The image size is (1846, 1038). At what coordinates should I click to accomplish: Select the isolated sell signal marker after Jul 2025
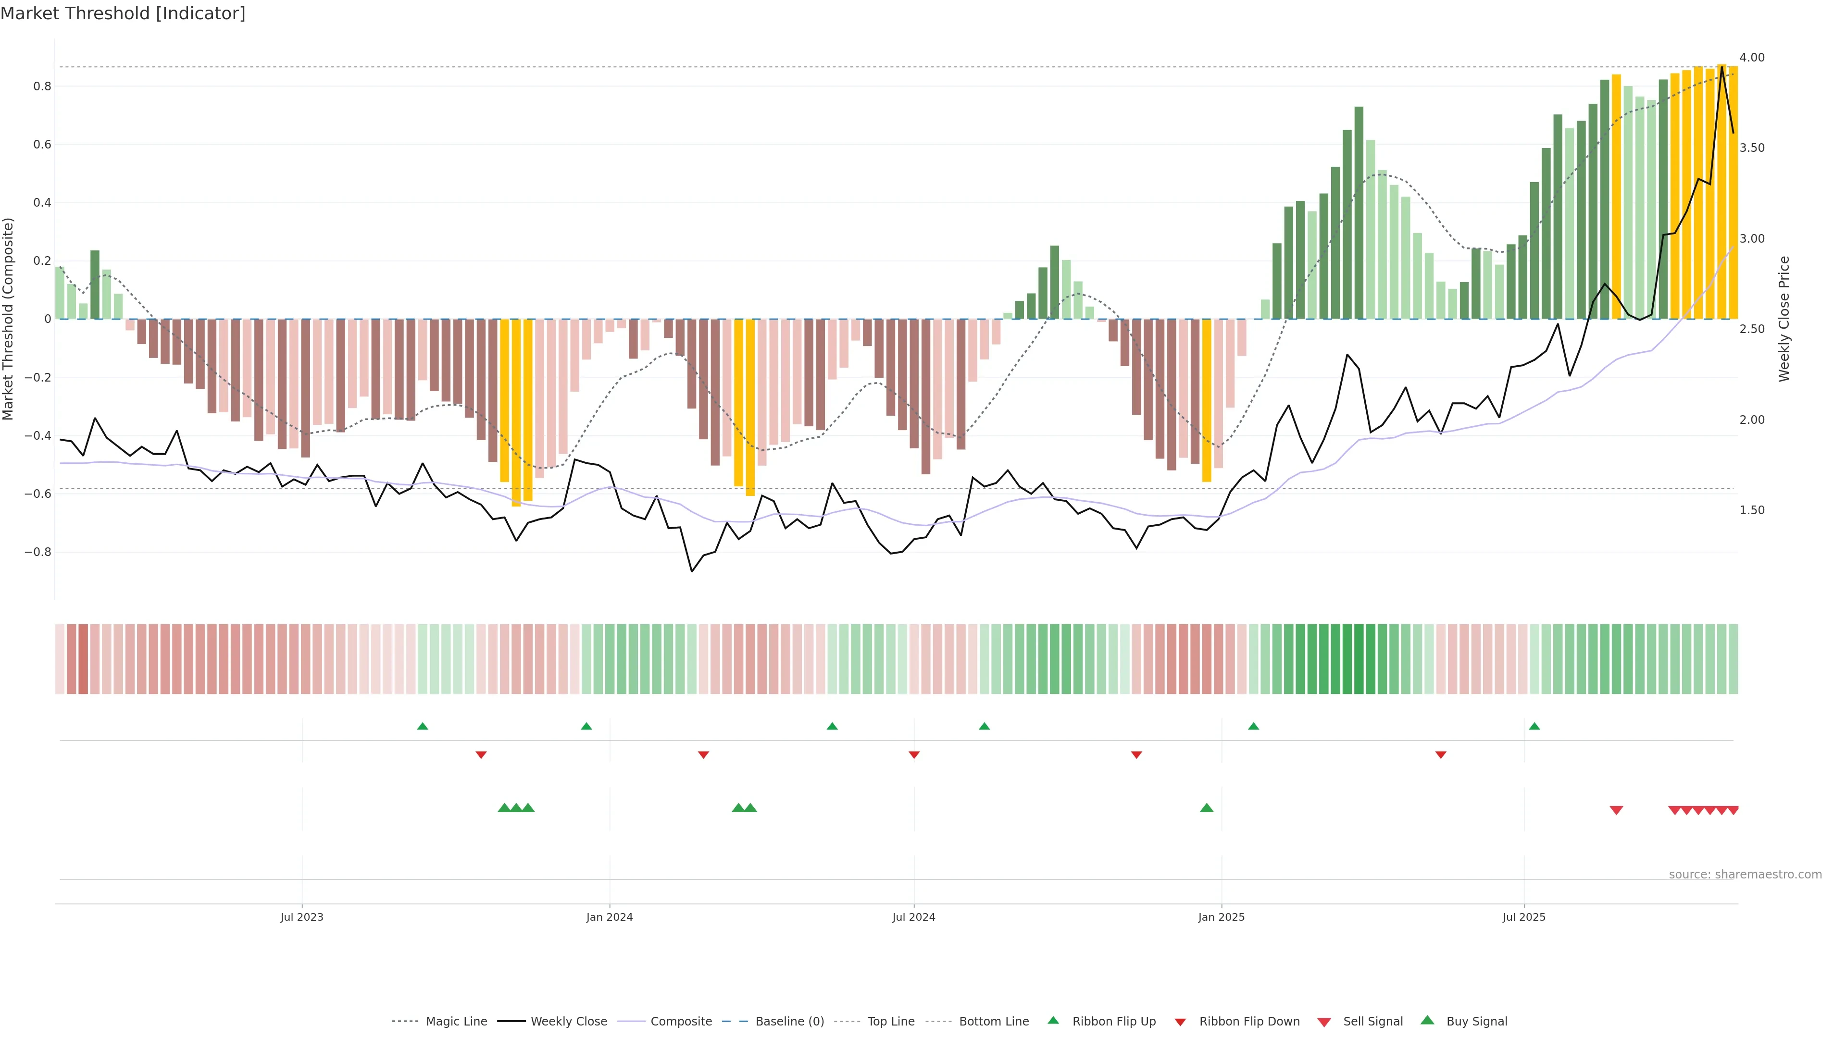click(x=1616, y=810)
